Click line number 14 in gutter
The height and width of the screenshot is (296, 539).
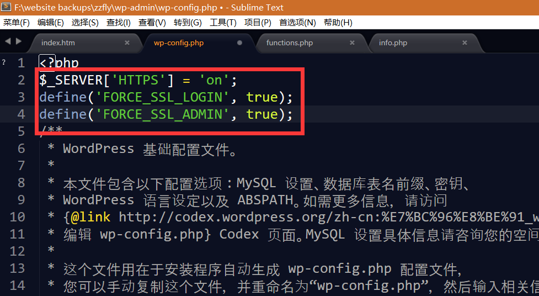pyautogui.click(x=18, y=286)
